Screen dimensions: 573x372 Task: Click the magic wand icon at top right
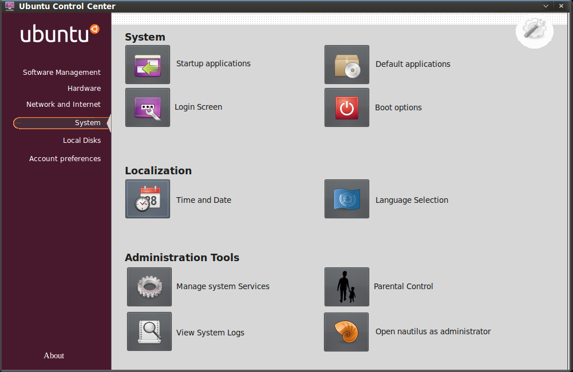(534, 31)
